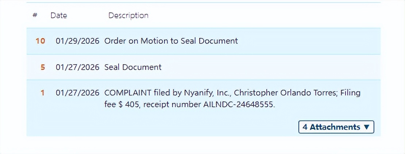405x154 pixels.
Task: Click the Description column header
Action: (128, 15)
